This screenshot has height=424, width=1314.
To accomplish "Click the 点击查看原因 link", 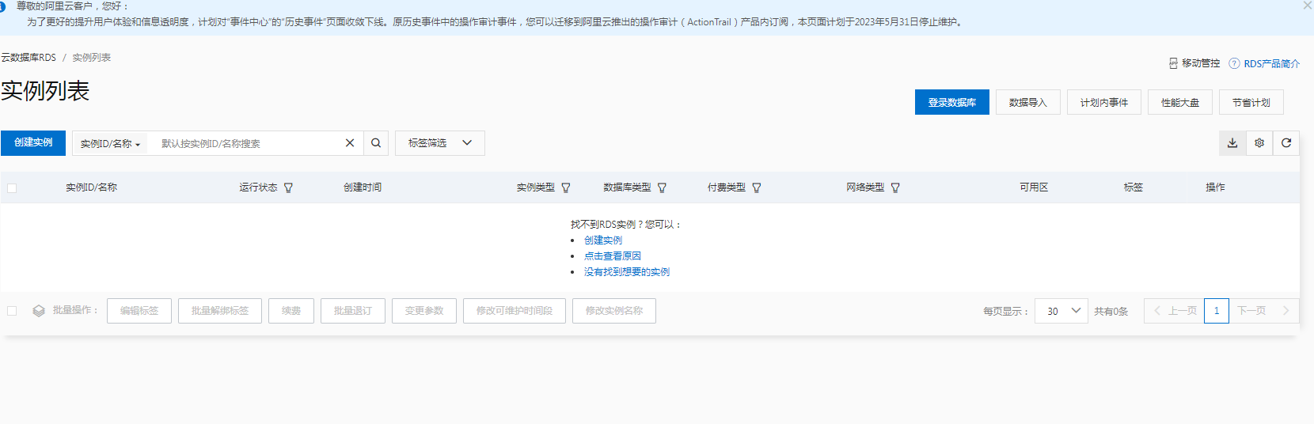I will click(x=613, y=256).
